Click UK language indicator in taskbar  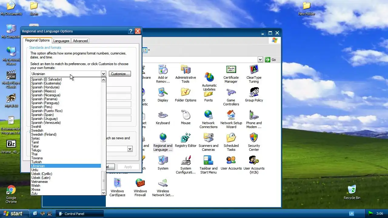click(x=351, y=214)
